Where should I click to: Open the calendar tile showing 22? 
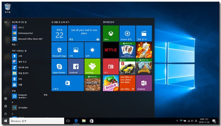59,33
